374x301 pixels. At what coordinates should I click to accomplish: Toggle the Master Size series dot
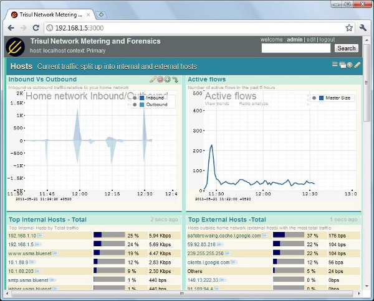point(314,98)
